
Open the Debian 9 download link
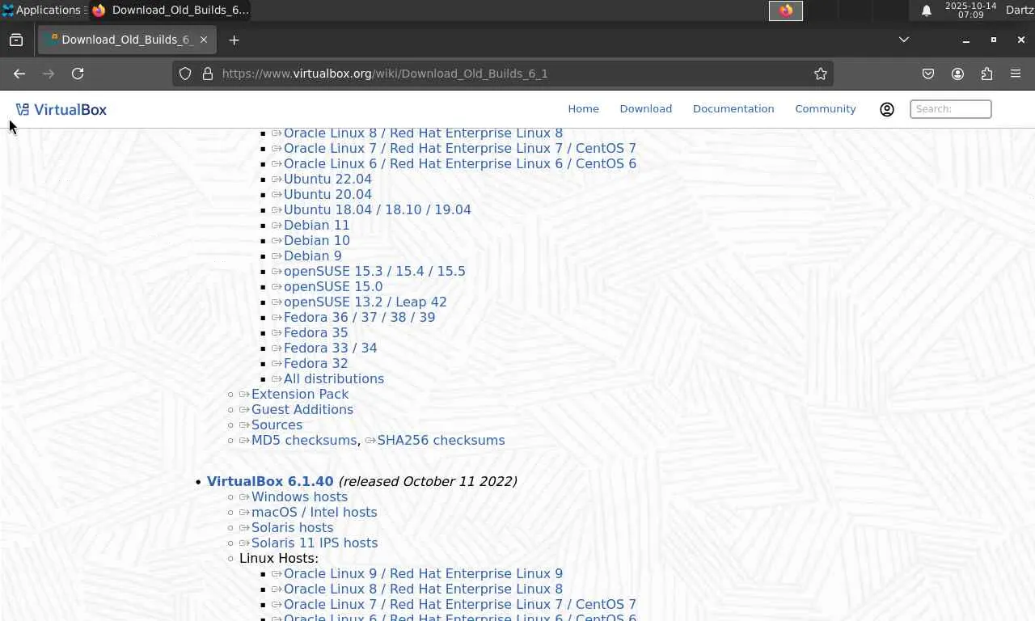pos(312,256)
